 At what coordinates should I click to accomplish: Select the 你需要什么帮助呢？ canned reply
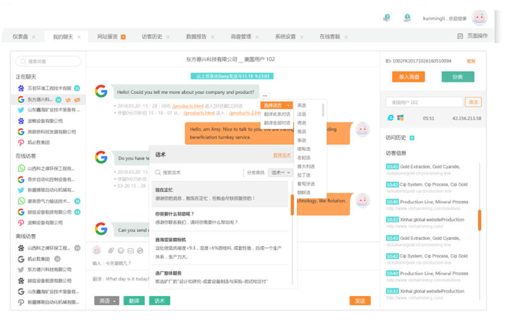(220, 218)
